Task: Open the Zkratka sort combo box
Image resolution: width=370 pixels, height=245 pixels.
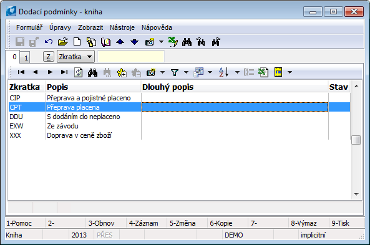Action: 75,57
